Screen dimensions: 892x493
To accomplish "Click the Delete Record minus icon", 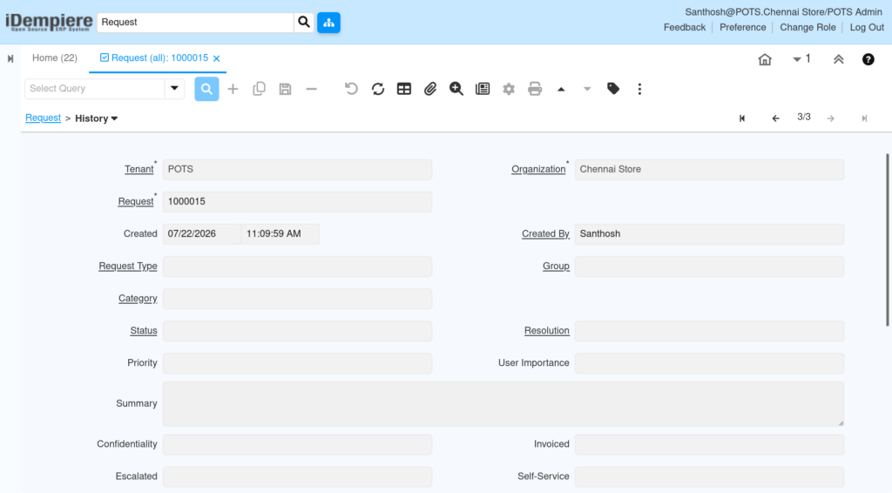I will click(x=311, y=89).
